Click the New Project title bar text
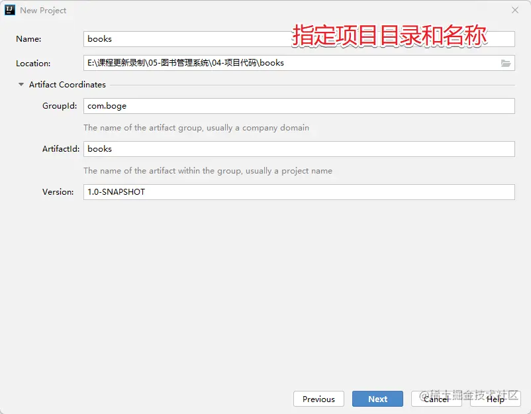531x414 pixels. click(x=42, y=10)
